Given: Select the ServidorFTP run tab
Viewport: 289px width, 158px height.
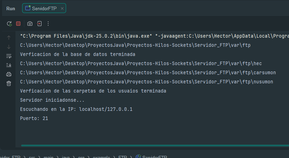Looking at the screenshot, I should tap(44, 8).
